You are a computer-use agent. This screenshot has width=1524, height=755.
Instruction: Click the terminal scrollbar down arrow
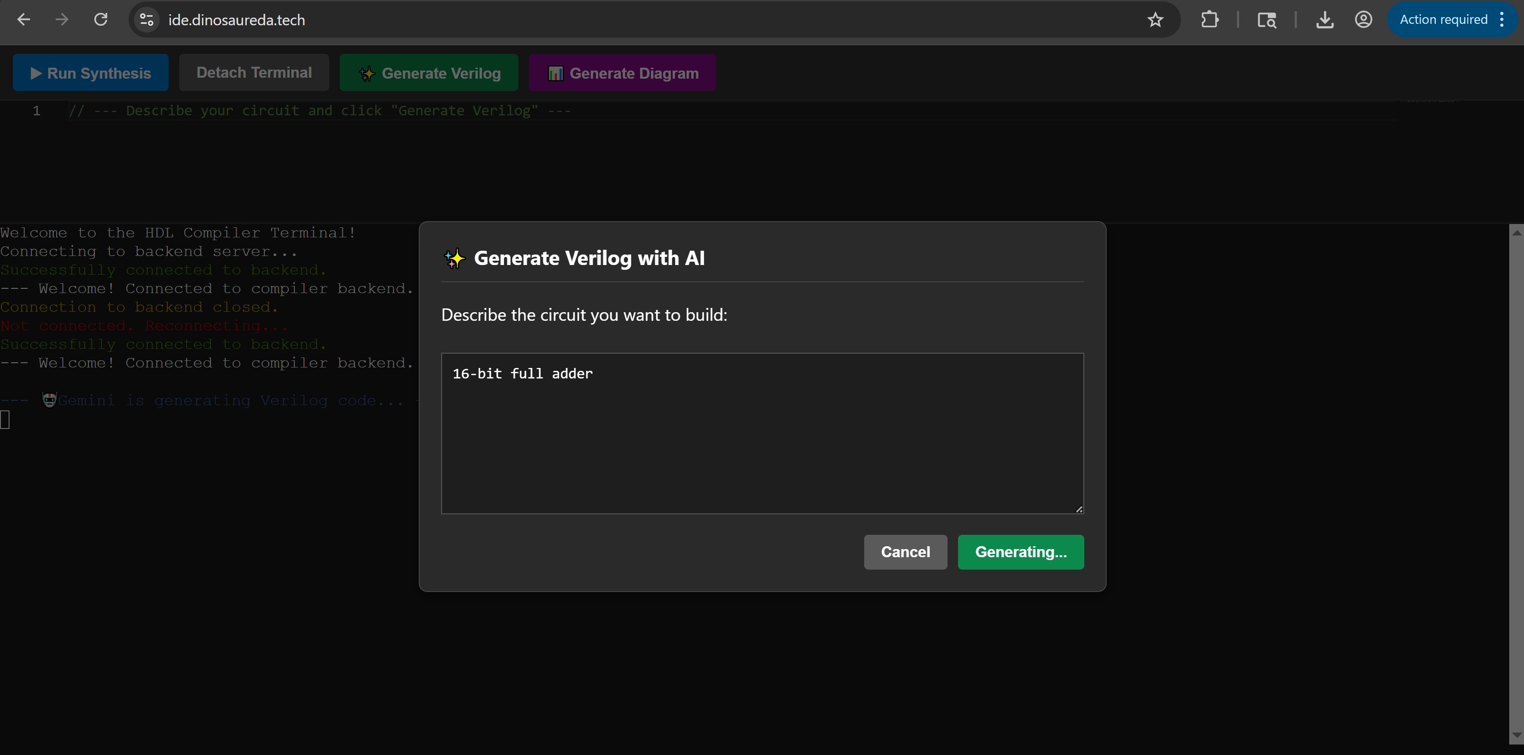pos(1516,735)
